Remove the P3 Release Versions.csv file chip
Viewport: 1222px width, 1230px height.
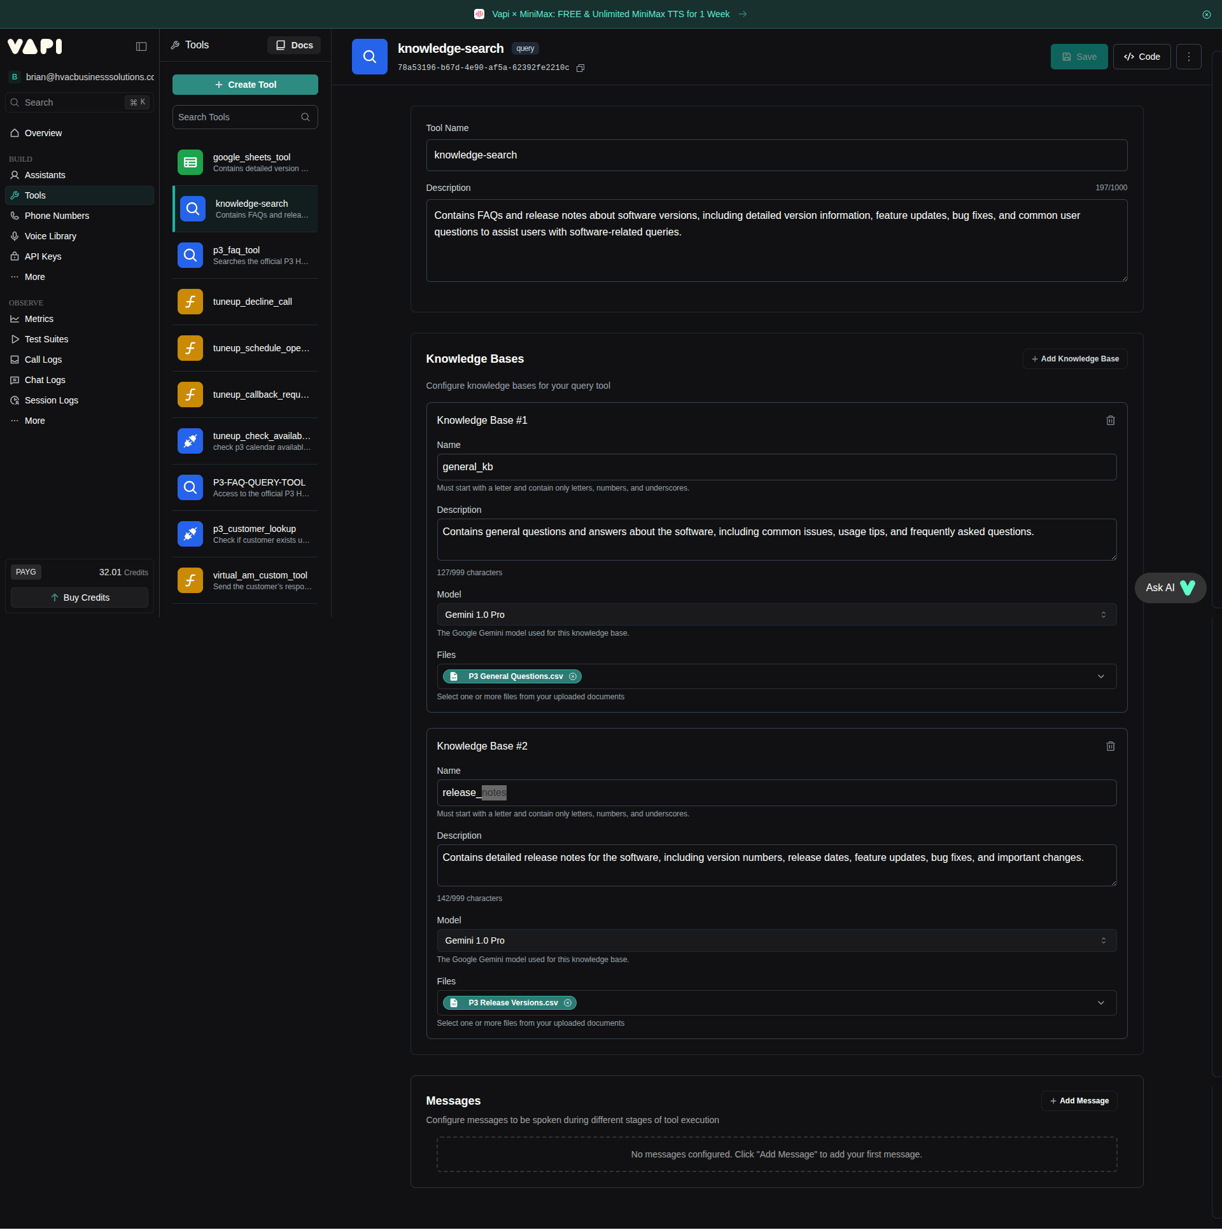click(x=568, y=1003)
